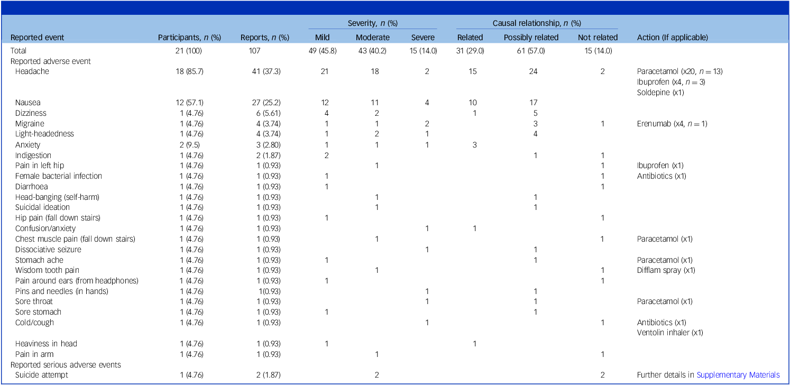Select the '61 (57.0)' possibly related total
The height and width of the screenshot is (385, 790).
(x=531, y=51)
